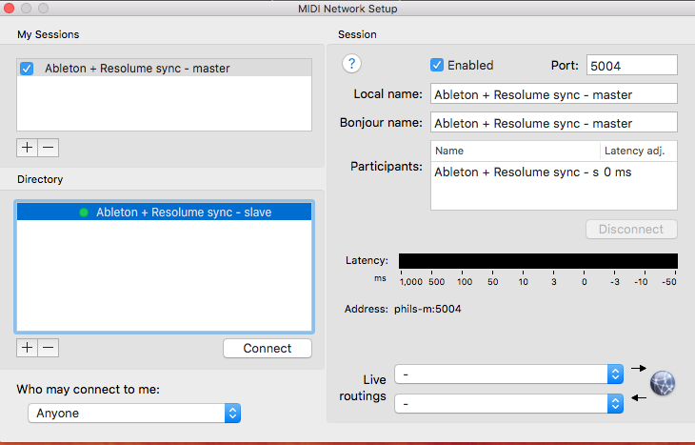Toggle the master session checkbox in My Sessions
The height and width of the screenshot is (445, 695).
[x=28, y=69]
